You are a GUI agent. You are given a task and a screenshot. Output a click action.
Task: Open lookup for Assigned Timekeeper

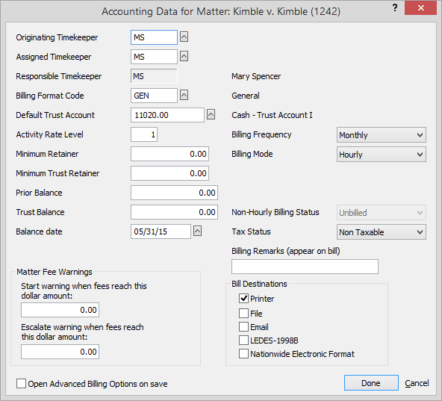click(184, 57)
